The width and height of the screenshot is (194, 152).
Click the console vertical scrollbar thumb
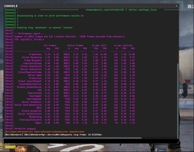pyautogui.click(x=178, y=101)
